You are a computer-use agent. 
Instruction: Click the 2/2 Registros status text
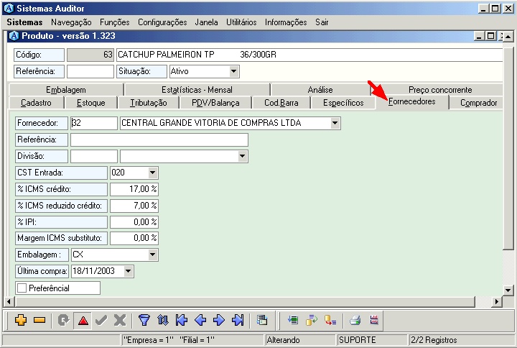point(434,340)
